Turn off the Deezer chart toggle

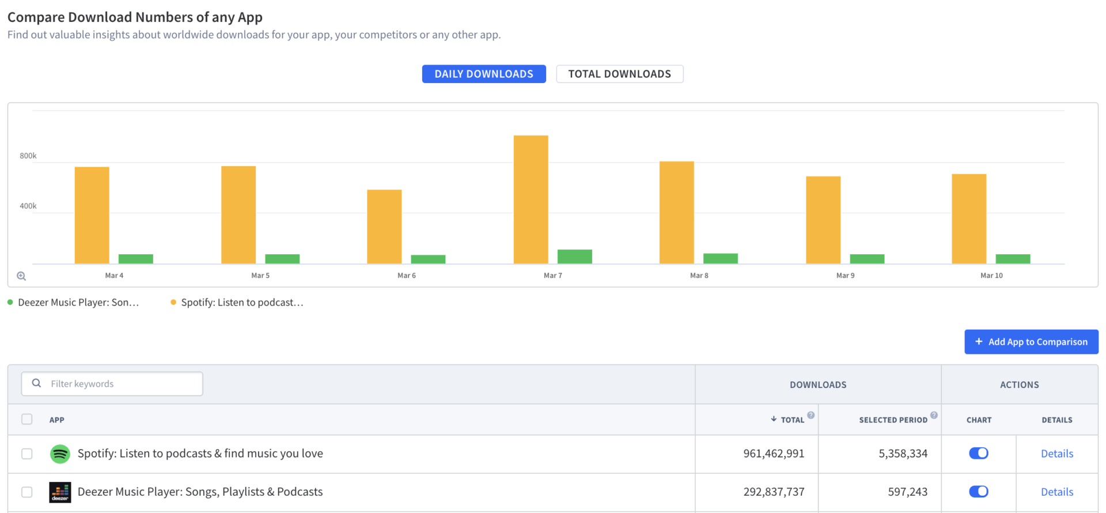pyautogui.click(x=979, y=491)
